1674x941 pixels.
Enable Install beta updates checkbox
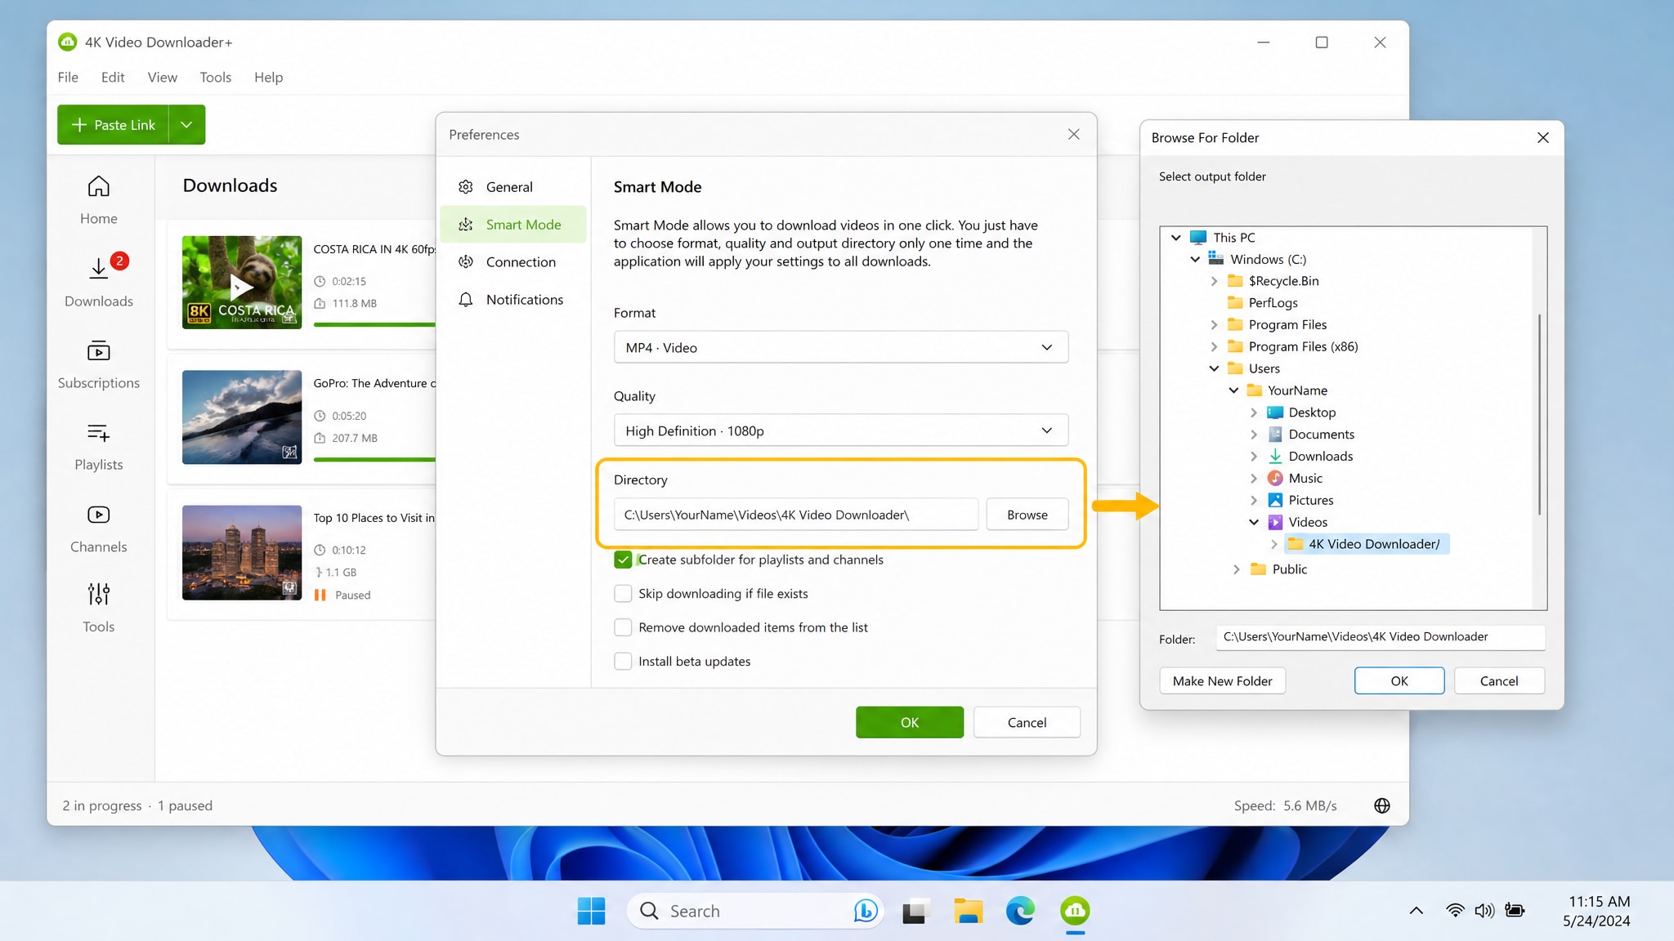pos(623,662)
